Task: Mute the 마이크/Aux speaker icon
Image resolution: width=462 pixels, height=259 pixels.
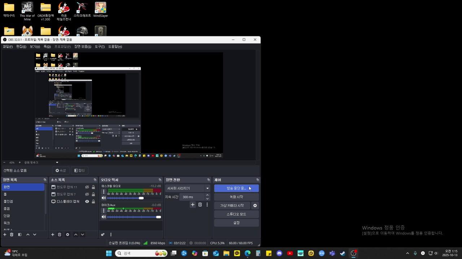Action: click(104, 217)
